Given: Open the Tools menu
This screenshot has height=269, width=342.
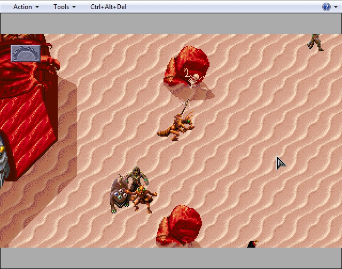Looking at the screenshot, I should (x=65, y=7).
